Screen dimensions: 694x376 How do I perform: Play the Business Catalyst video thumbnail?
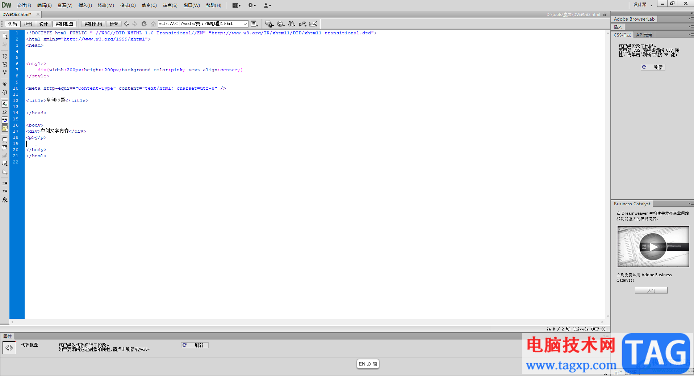coord(653,247)
